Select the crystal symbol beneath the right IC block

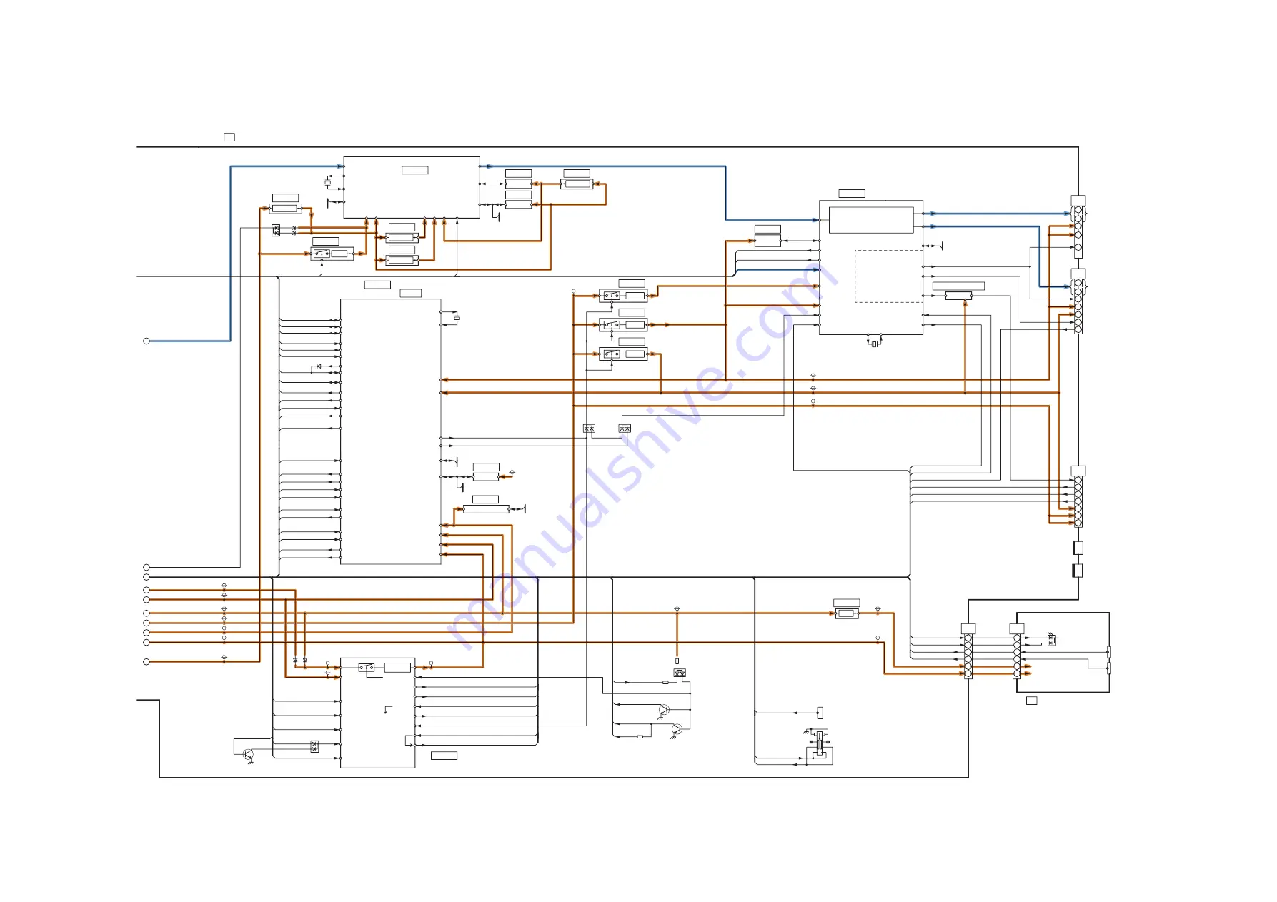[x=874, y=344]
